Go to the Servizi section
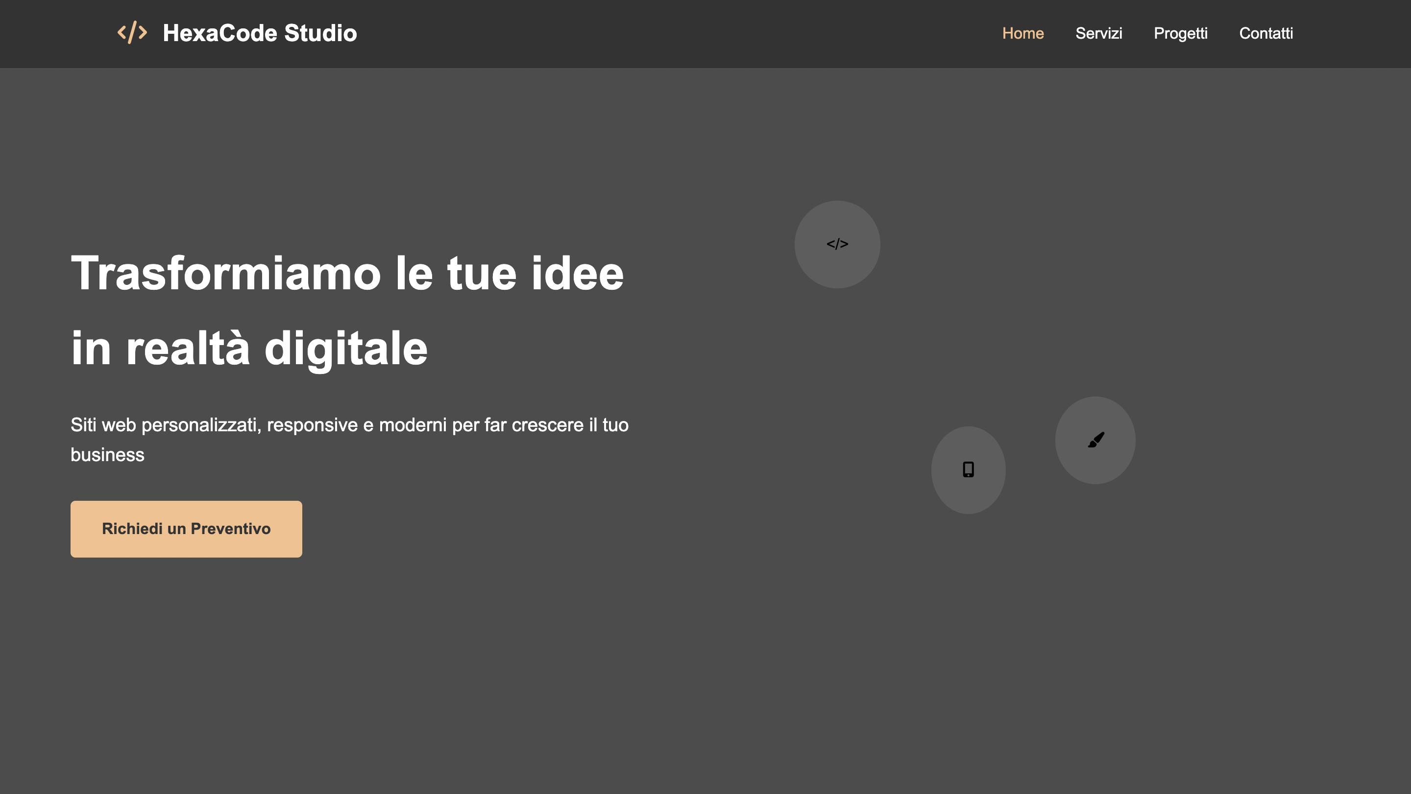 click(x=1098, y=33)
